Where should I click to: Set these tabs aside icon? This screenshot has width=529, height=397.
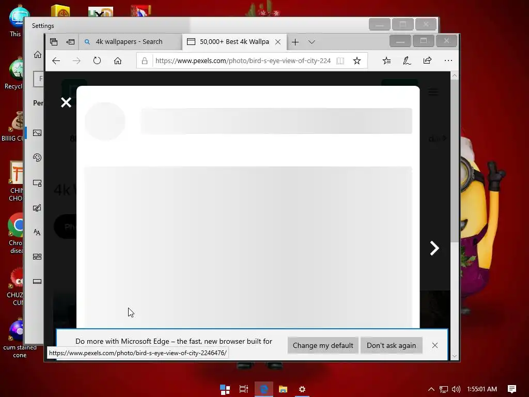pyautogui.click(x=70, y=42)
